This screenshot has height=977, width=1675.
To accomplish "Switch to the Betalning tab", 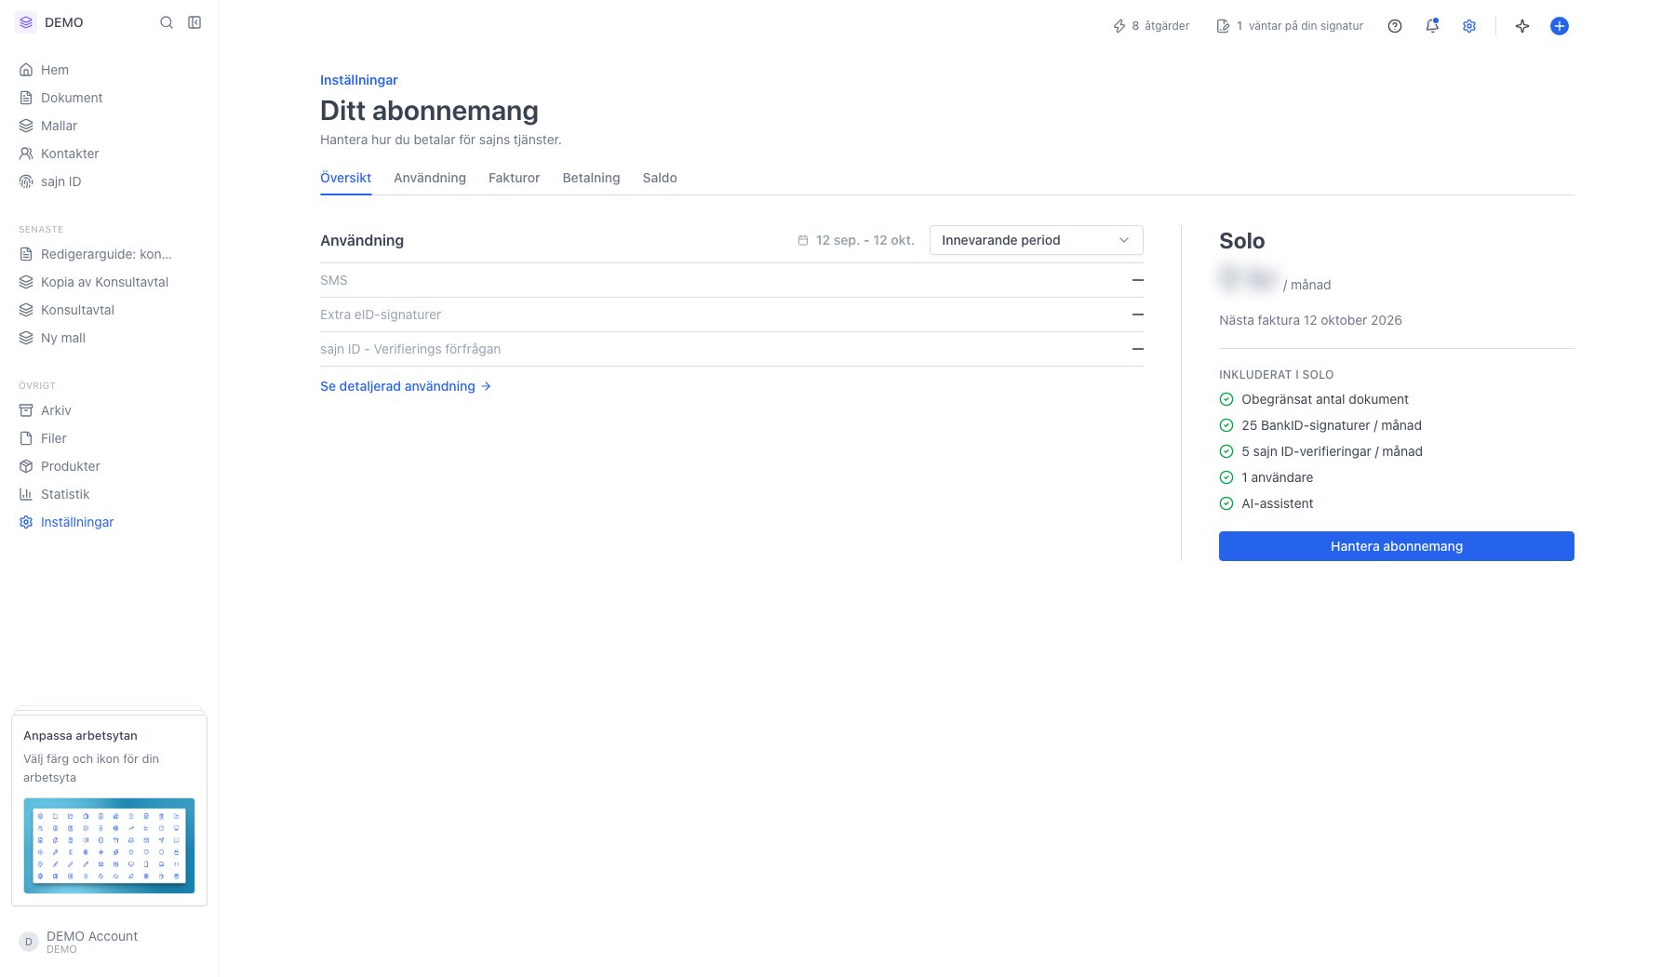I will coord(591,178).
